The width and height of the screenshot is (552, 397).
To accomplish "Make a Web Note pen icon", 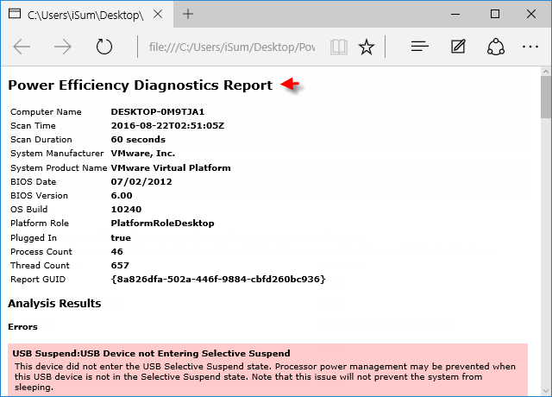I will click(458, 47).
